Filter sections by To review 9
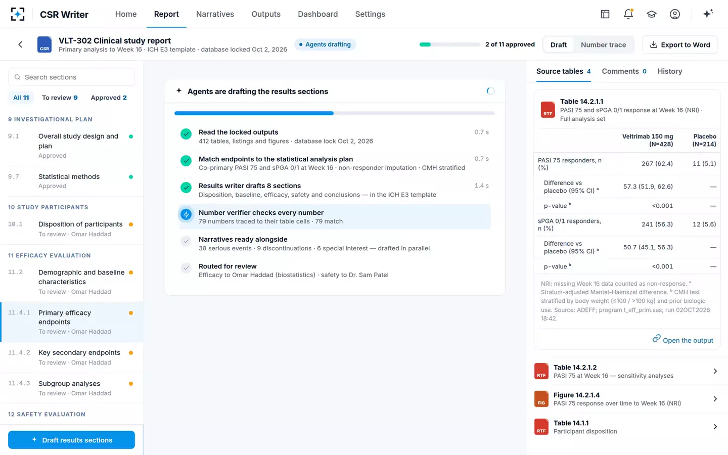This screenshot has width=728, height=455. tap(60, 98)
